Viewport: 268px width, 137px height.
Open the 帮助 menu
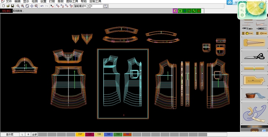tap(84, 1)
